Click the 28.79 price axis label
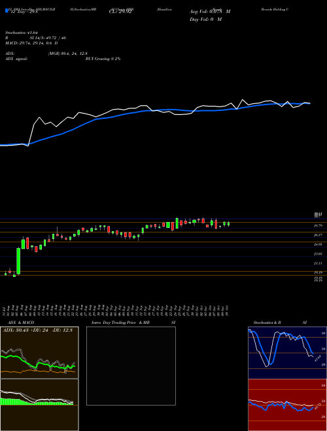This screenshot has height=431, width=327. click(x=318, y=226)
